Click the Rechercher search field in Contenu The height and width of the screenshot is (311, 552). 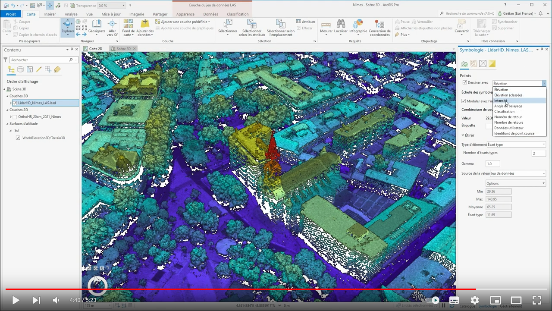point(40,60)
